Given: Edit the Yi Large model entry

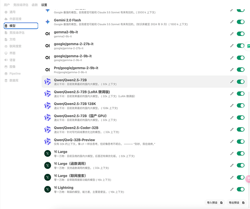Looking at the screenshot, I should [232, 153].
